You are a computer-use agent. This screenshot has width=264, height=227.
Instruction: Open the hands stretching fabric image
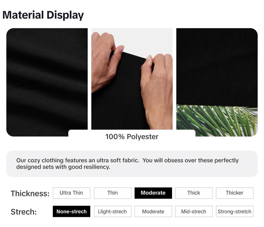tap(132, 79)
